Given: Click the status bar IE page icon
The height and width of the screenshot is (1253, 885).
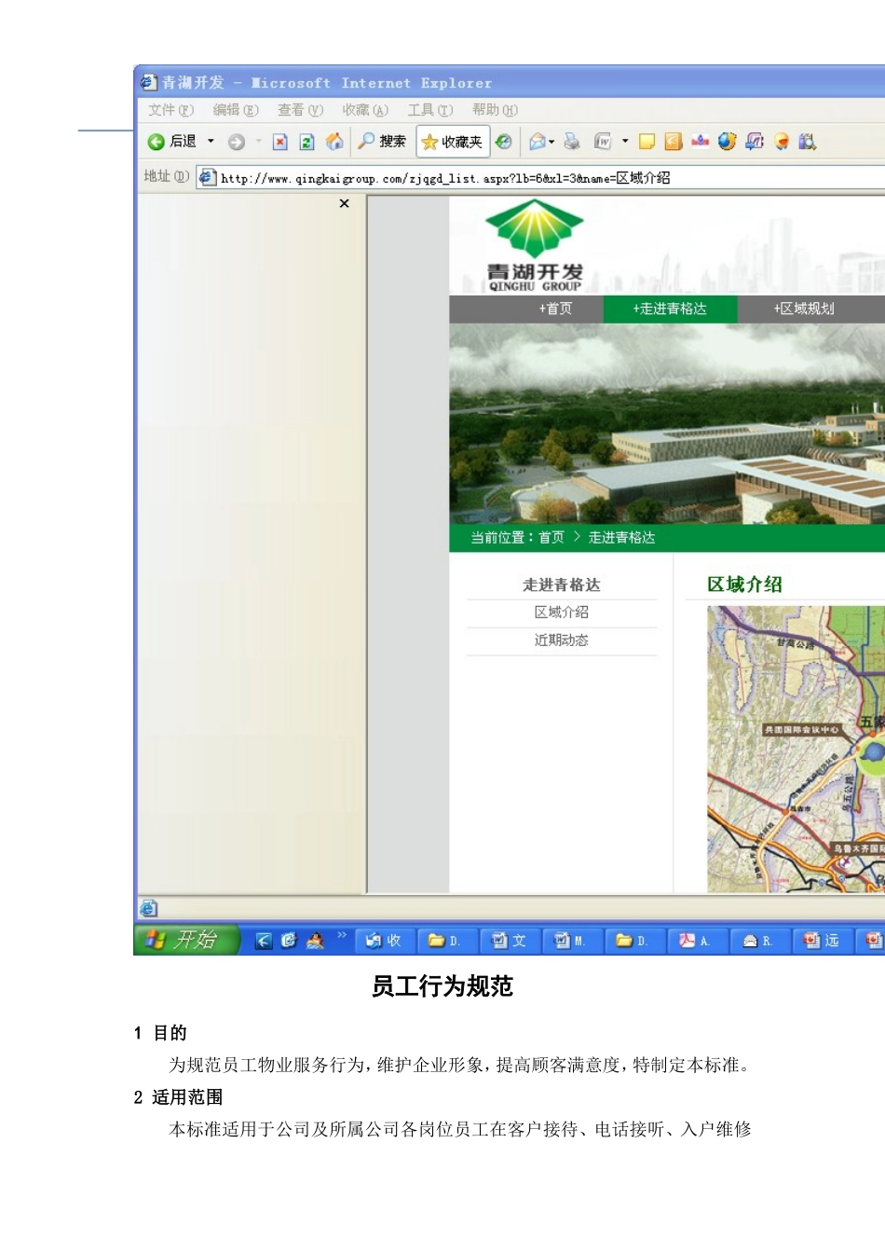Looking at the screenshot, I should (x=148, y=908).
